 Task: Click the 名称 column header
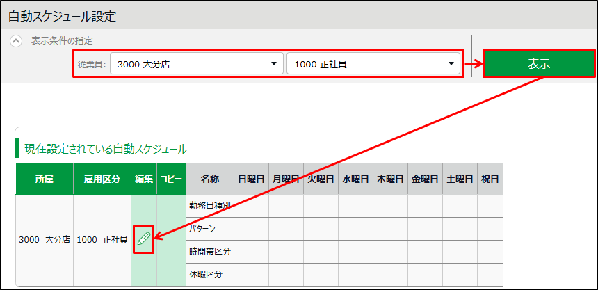[210, 179]
